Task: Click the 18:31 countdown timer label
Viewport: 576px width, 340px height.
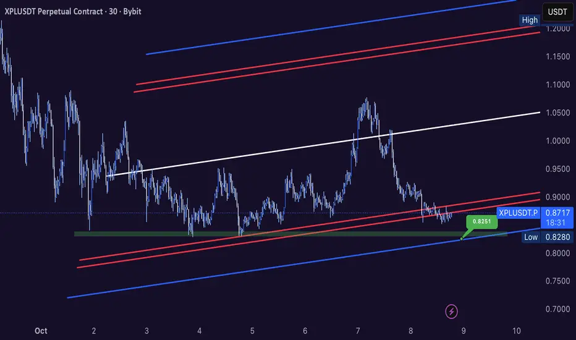Action: pos(556,223)
